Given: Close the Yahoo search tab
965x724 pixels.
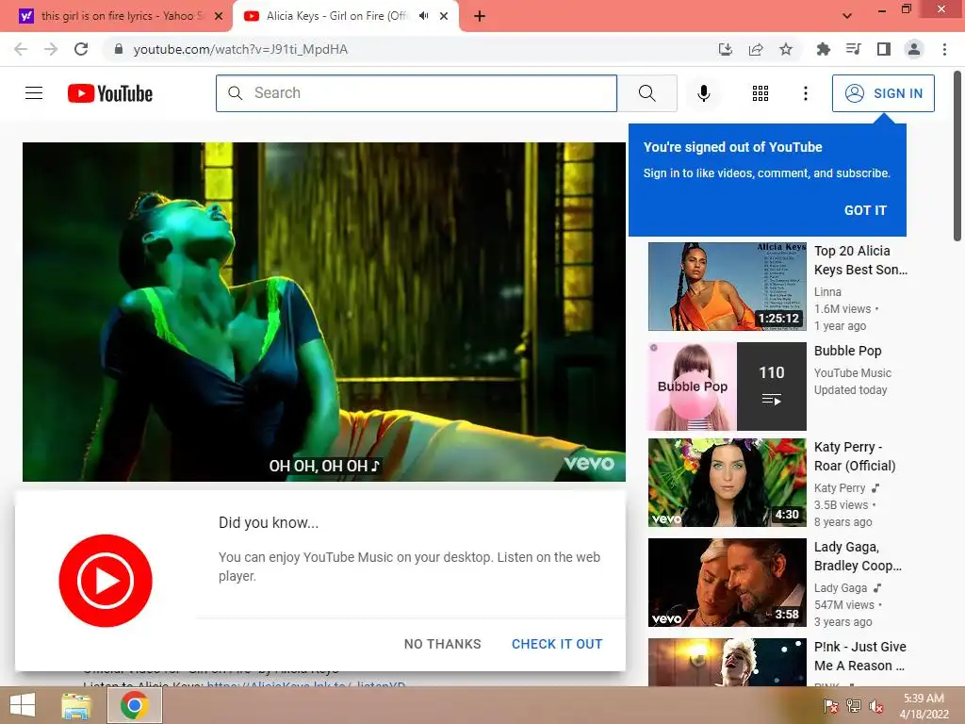Looking at the screenshot, I should click(219, 16).
